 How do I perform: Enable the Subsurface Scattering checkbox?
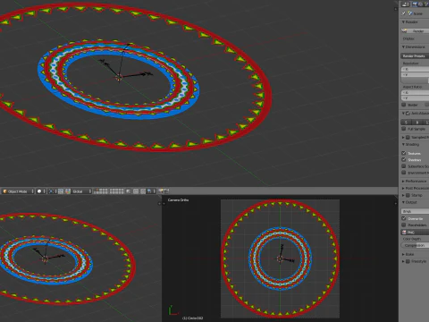pos(404,166)
